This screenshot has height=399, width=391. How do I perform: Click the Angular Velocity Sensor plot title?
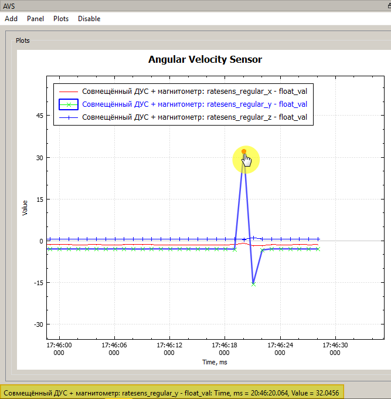pos(205,59)
